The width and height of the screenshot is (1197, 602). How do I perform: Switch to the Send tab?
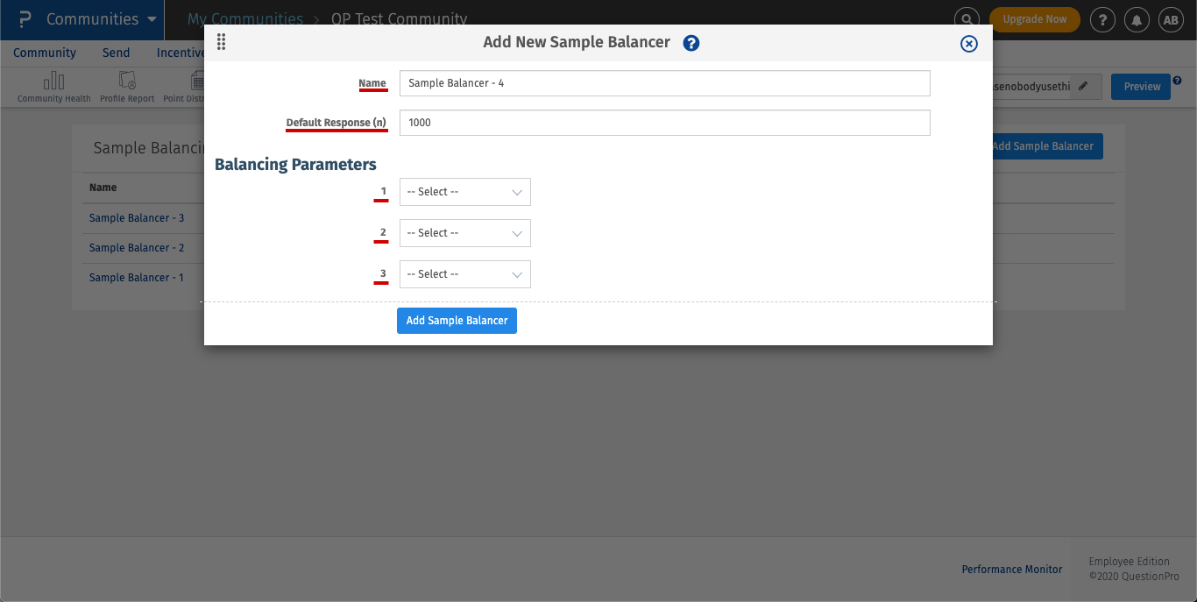point(116,53)
